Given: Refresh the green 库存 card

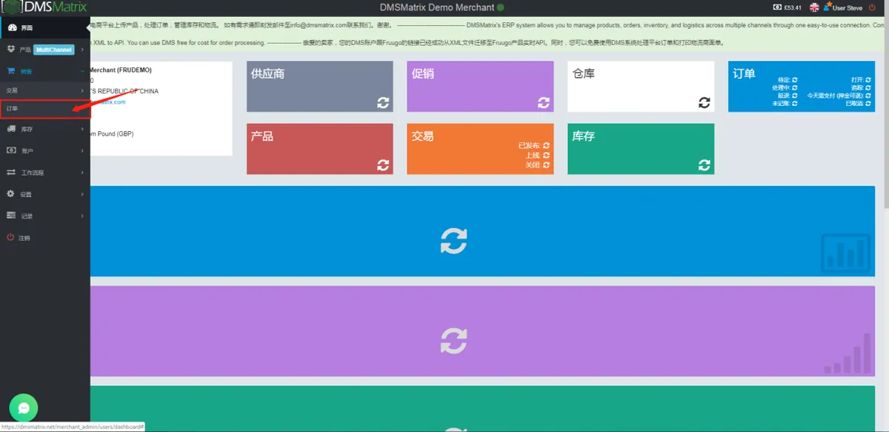Looking at the screenshot, I should (x=705, y=165).
